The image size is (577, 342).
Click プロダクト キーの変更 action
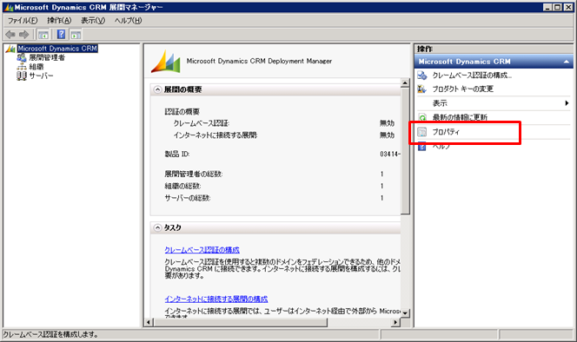click(462, 89)
